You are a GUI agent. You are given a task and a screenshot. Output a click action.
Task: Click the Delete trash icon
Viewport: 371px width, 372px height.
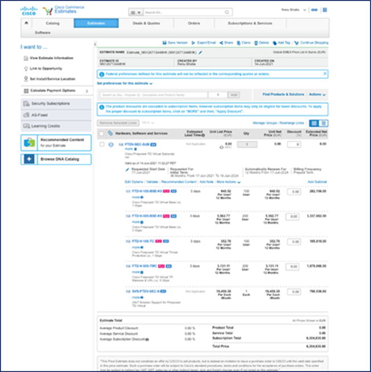coord(256,43)
